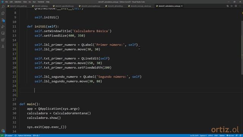Run Python file with play icon
The height and width of the screenshot is (137, 243).
[x=232, y=6]
